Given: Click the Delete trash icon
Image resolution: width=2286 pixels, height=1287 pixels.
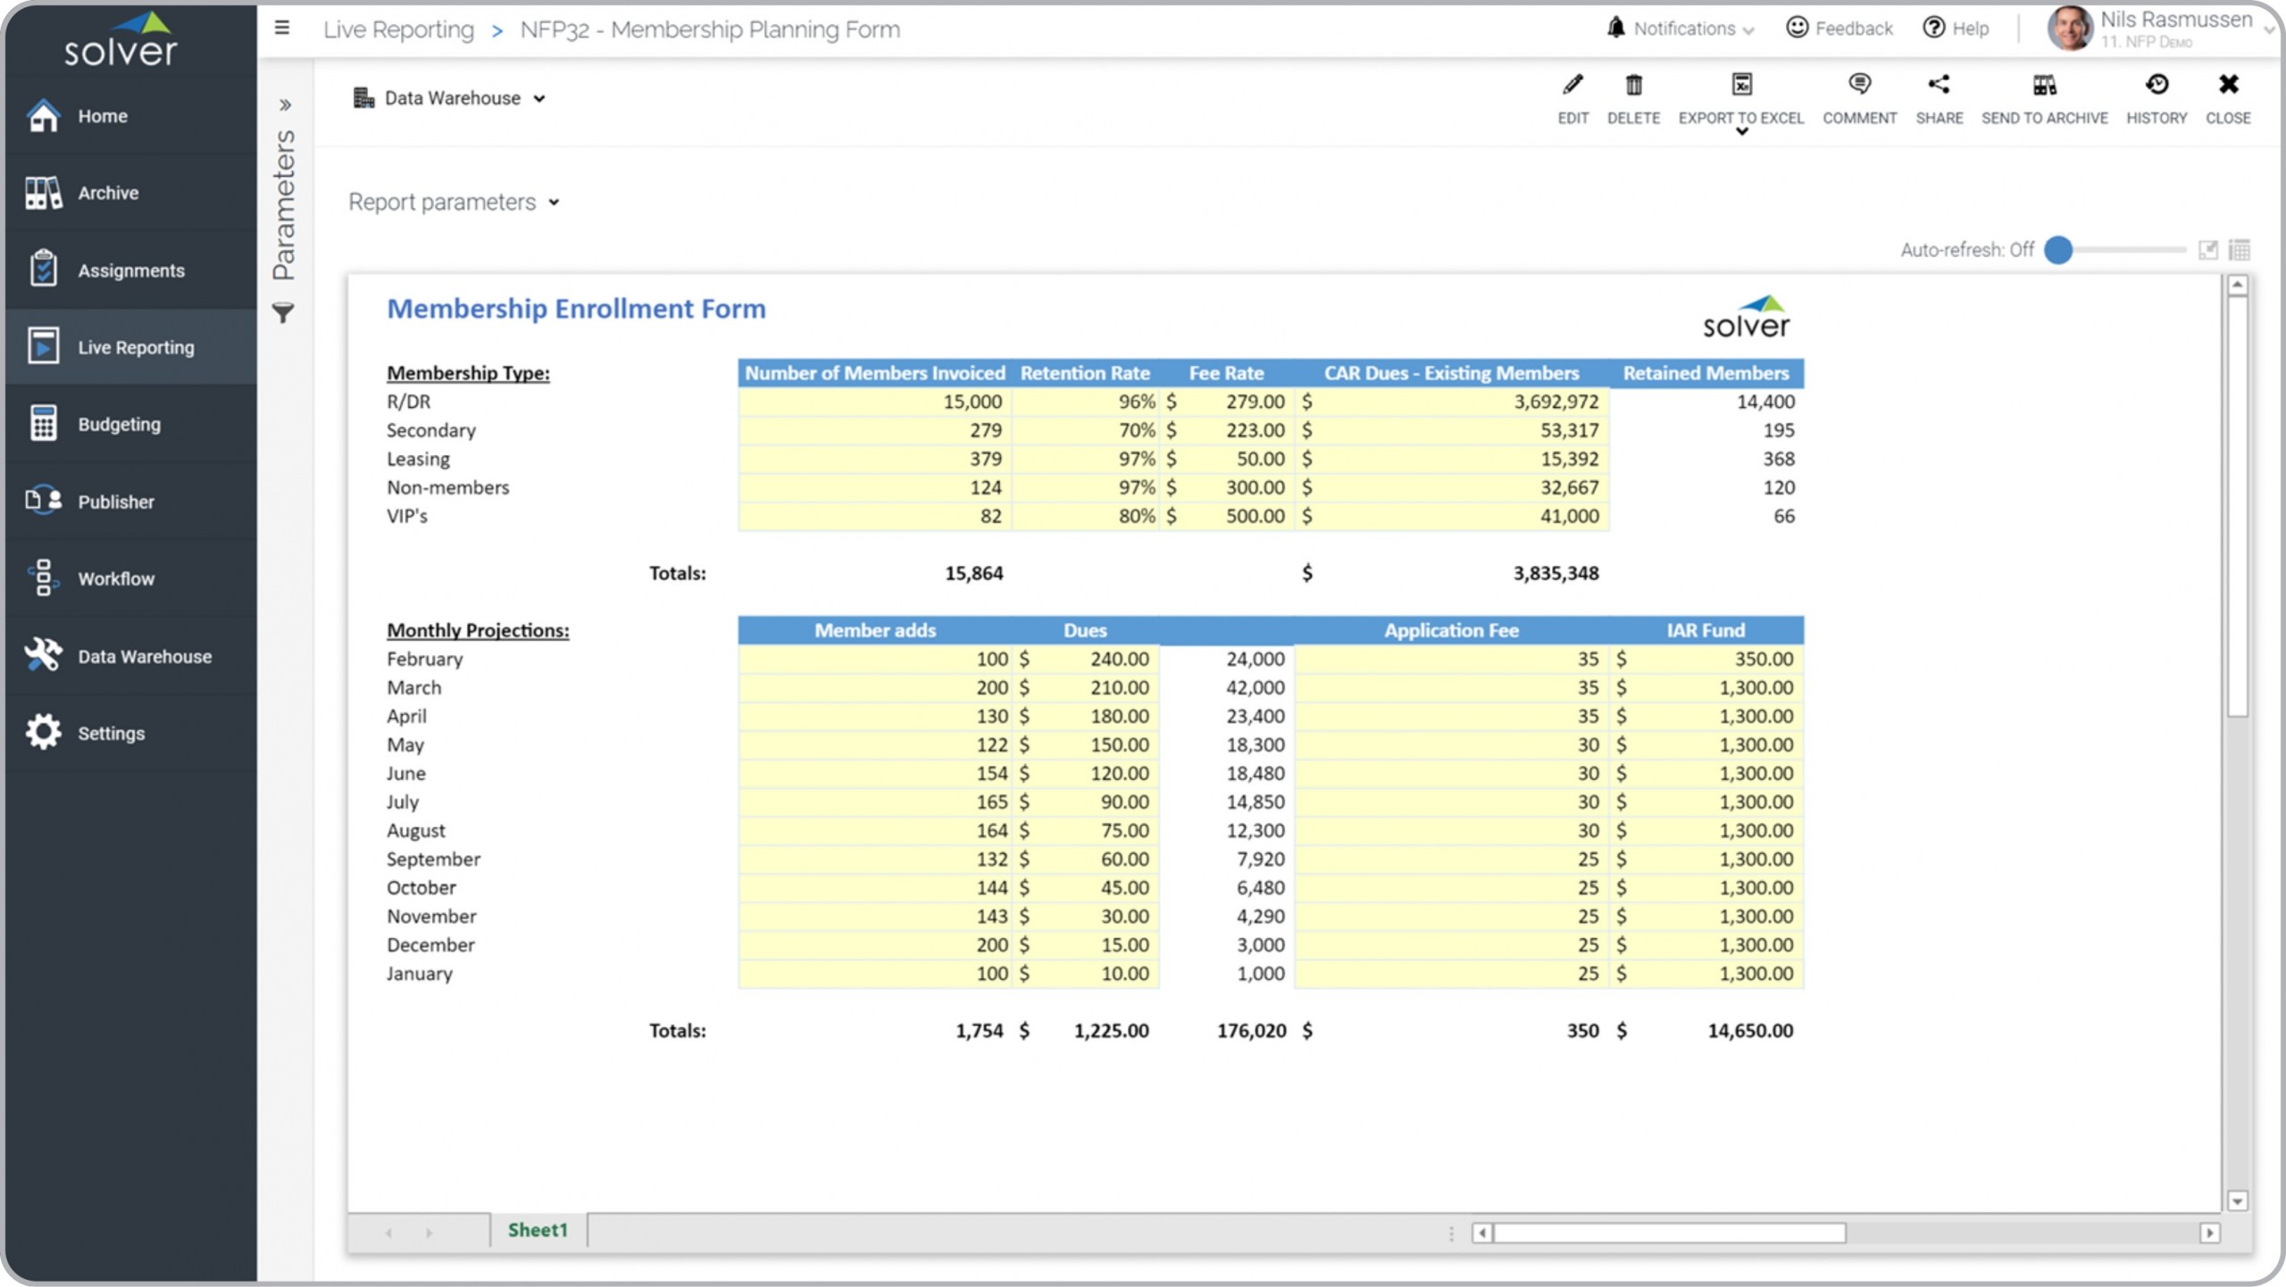Looking at the screenshot, I should click(x=1633, y=86).
